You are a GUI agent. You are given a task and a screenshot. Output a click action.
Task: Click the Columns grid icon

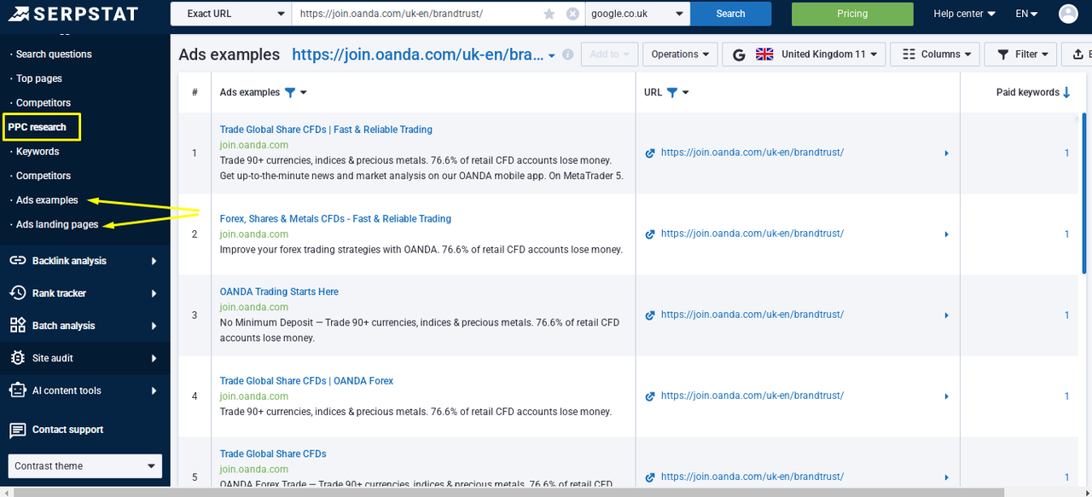coord(909,54)
